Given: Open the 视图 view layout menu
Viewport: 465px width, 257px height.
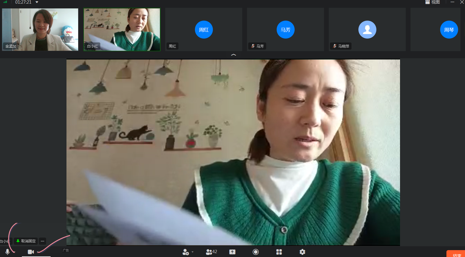Looking at the screenshot, I should tap(433, 2).
